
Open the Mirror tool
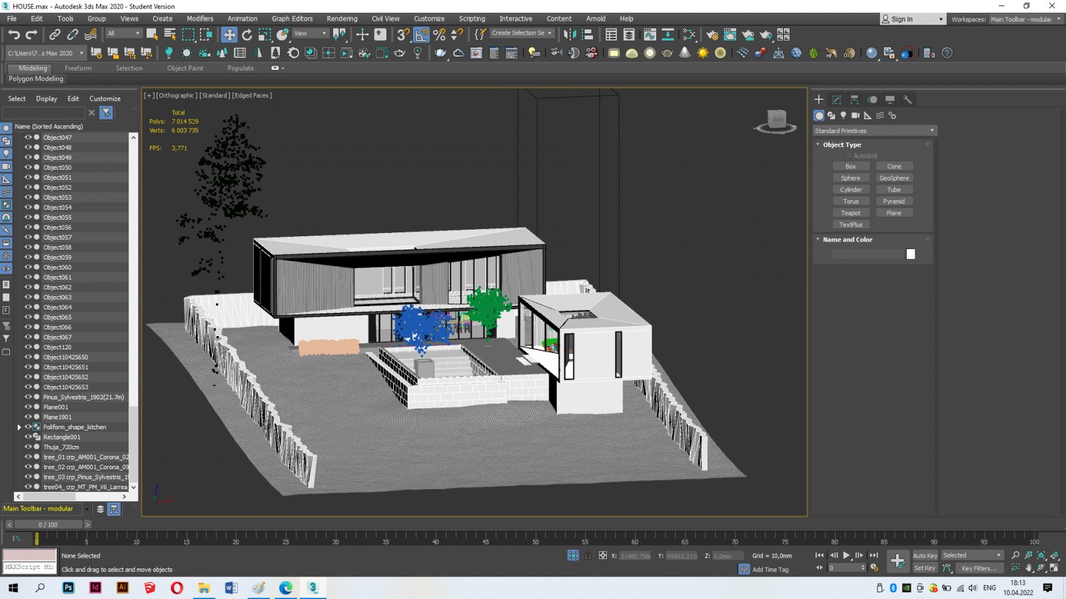[570, 35]
